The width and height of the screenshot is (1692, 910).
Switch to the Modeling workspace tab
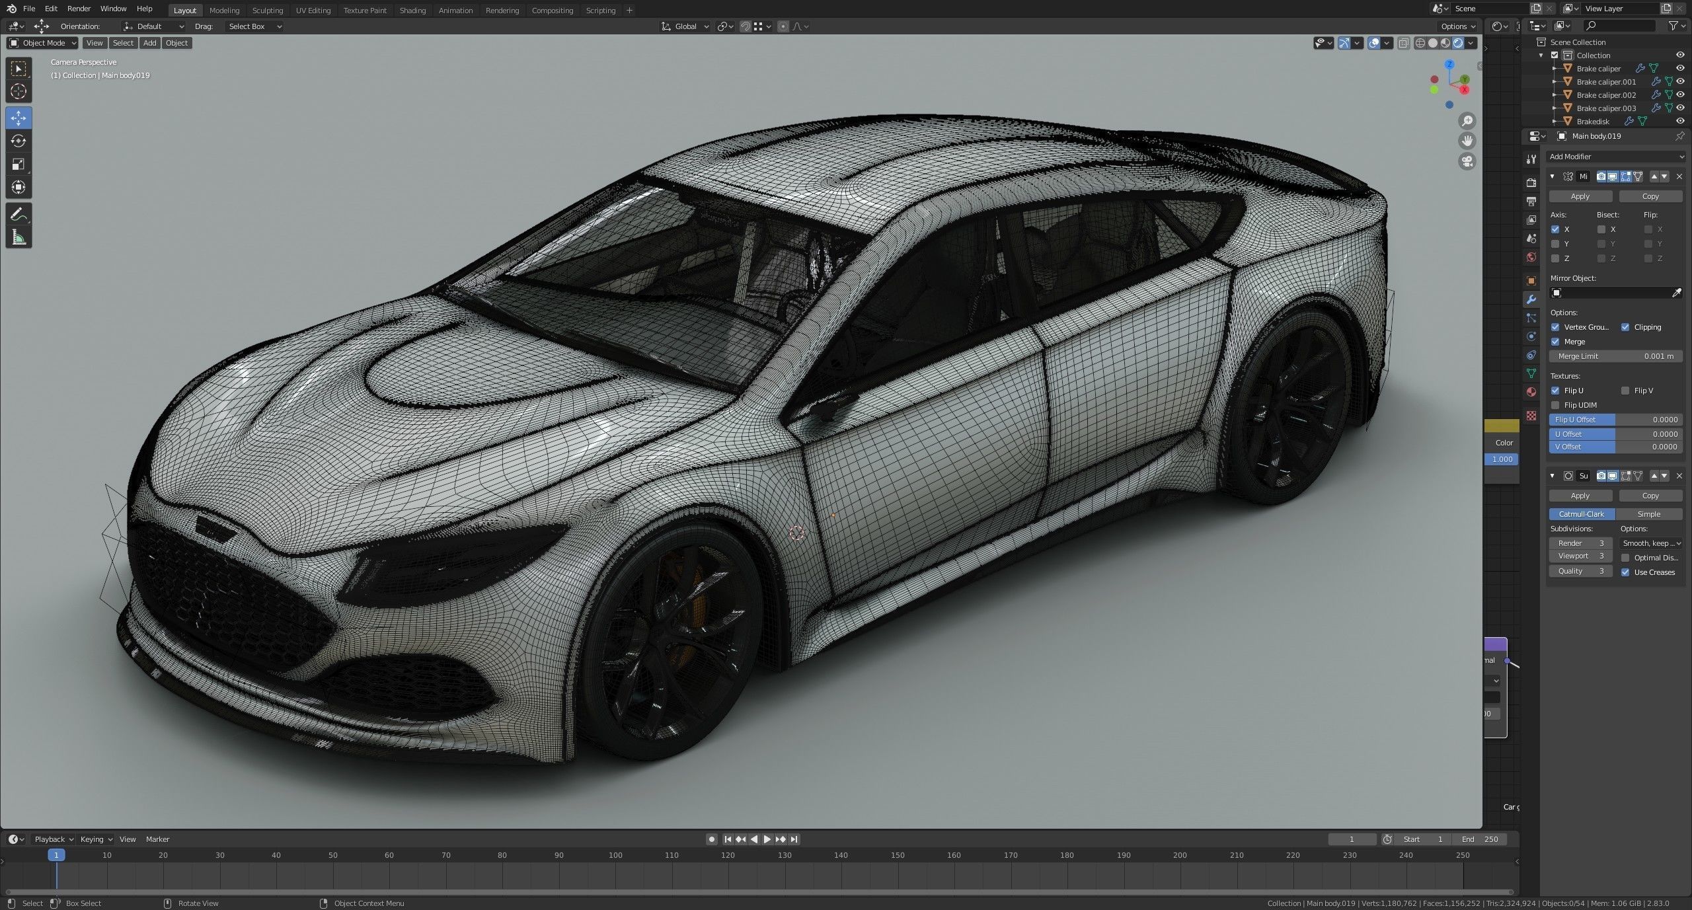tap(225, 10)
